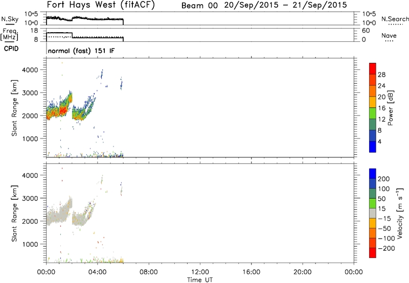Click the Power color bar segment between 8 and 12
Viewport: 409px width, 283px height.
(x=373, y=124)
